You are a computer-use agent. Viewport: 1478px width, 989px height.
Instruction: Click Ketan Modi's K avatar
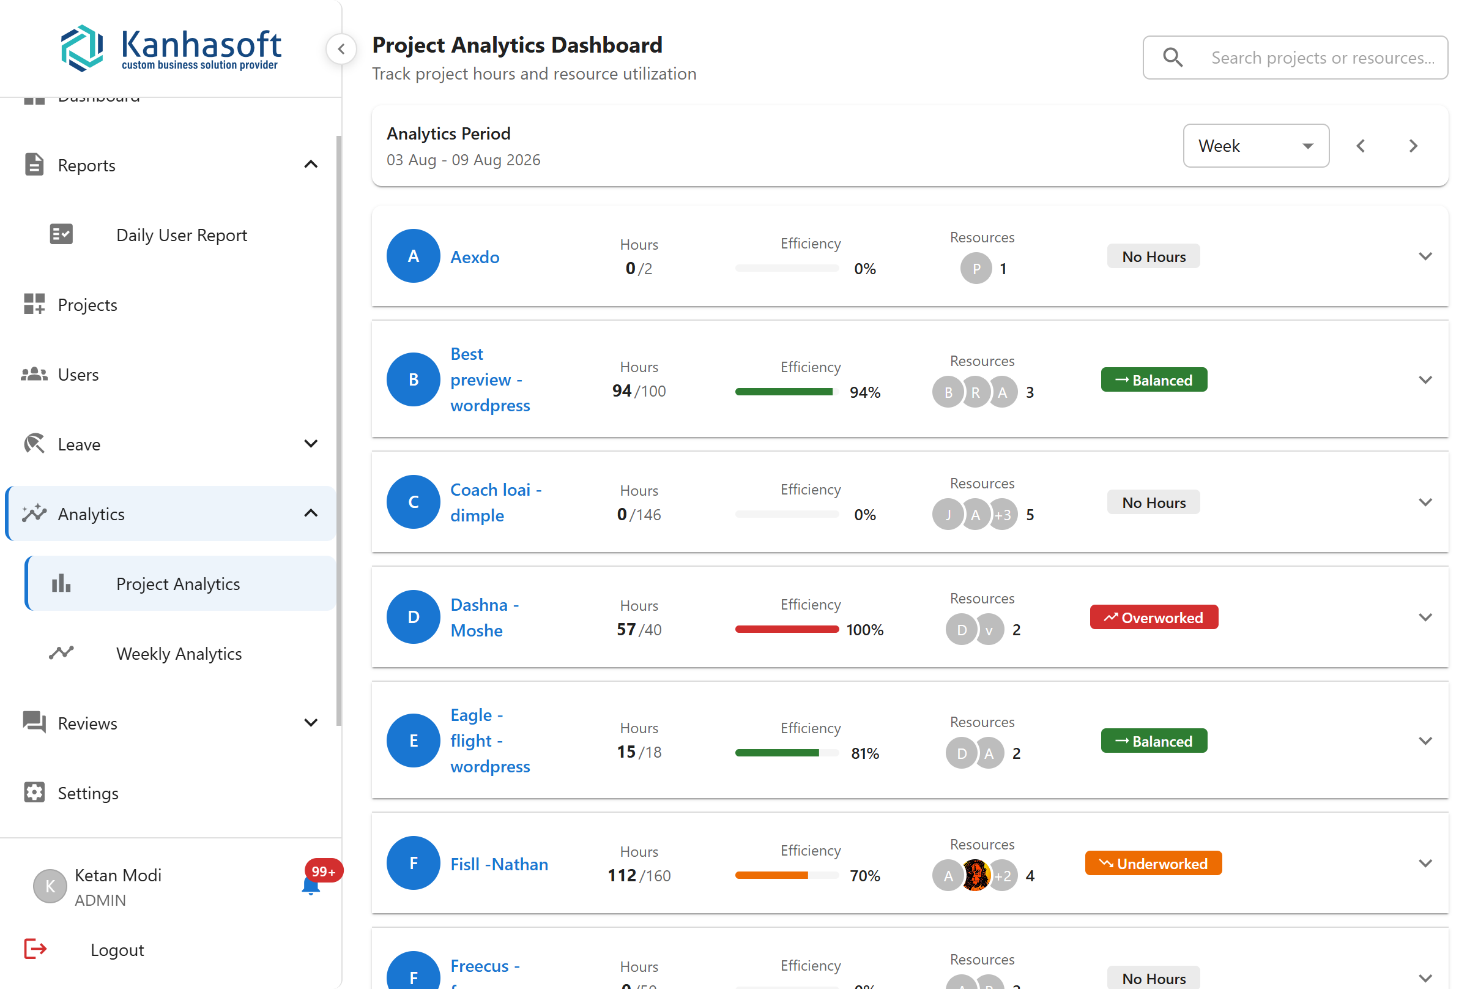50,886
